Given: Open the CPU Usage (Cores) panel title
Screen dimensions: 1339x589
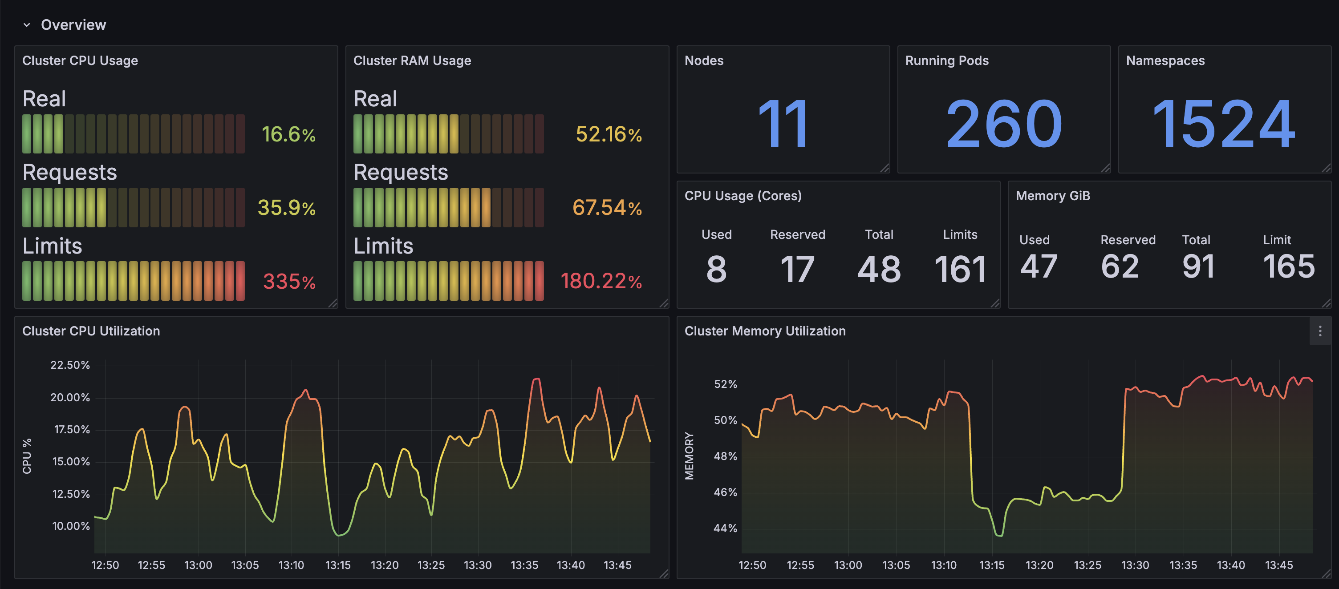Looking at the screenshot, I should [743, 196].
